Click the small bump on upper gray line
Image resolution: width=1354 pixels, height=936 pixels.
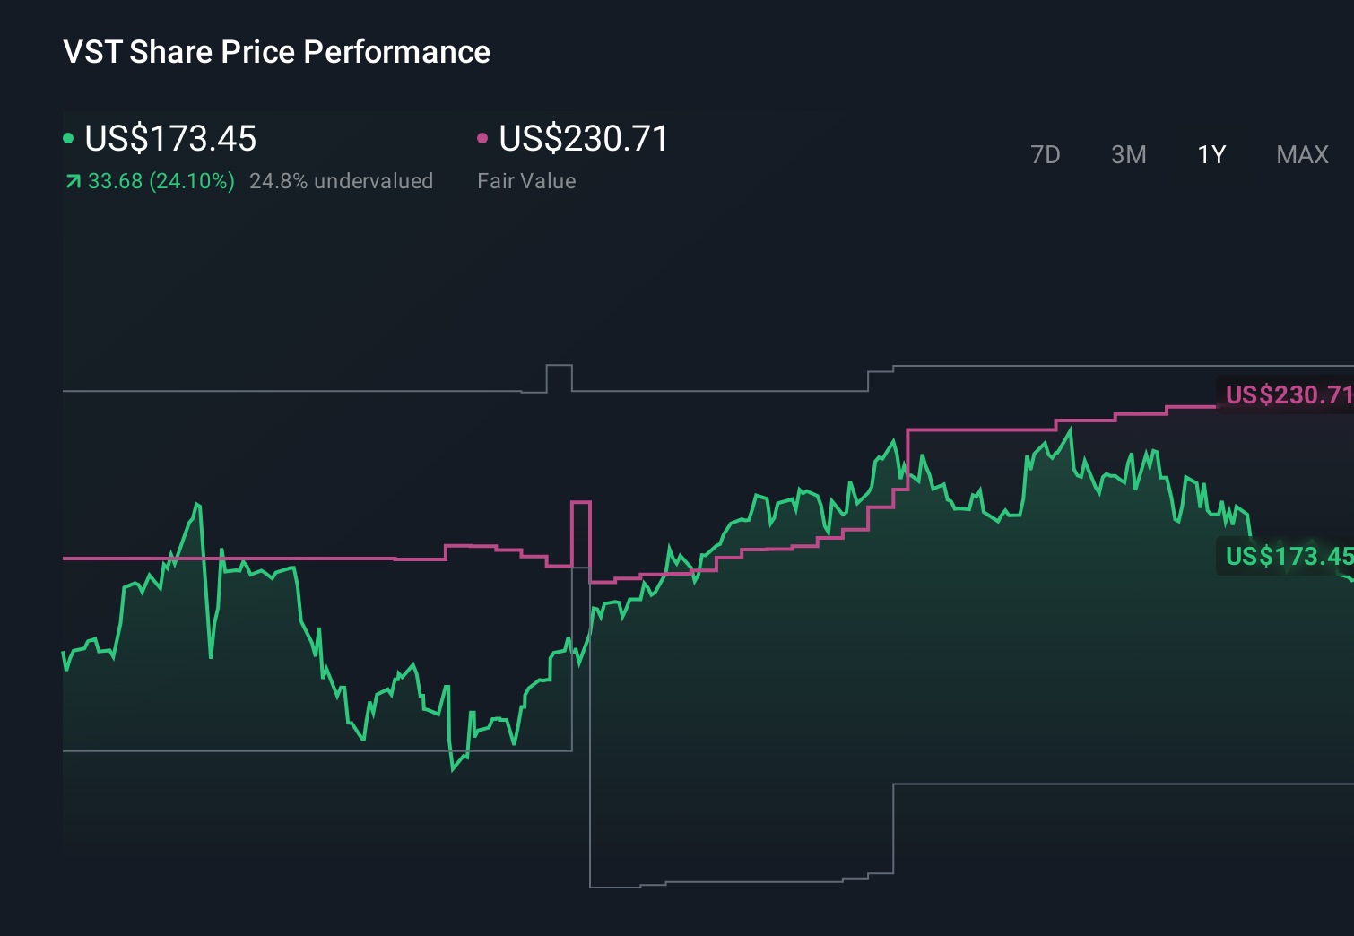[560, 366]
